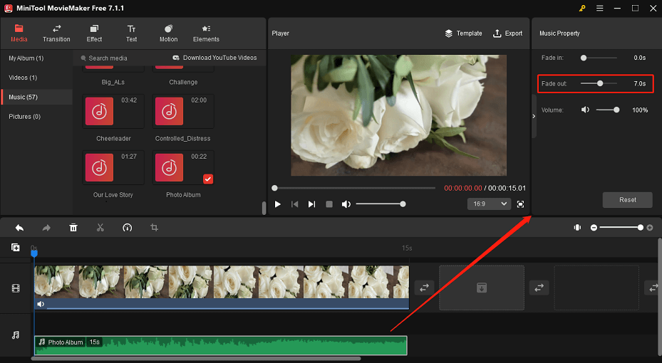This screenshot has height=363, width=662.
Task: Open the Effect tab
Action: [x=94, y=33]
